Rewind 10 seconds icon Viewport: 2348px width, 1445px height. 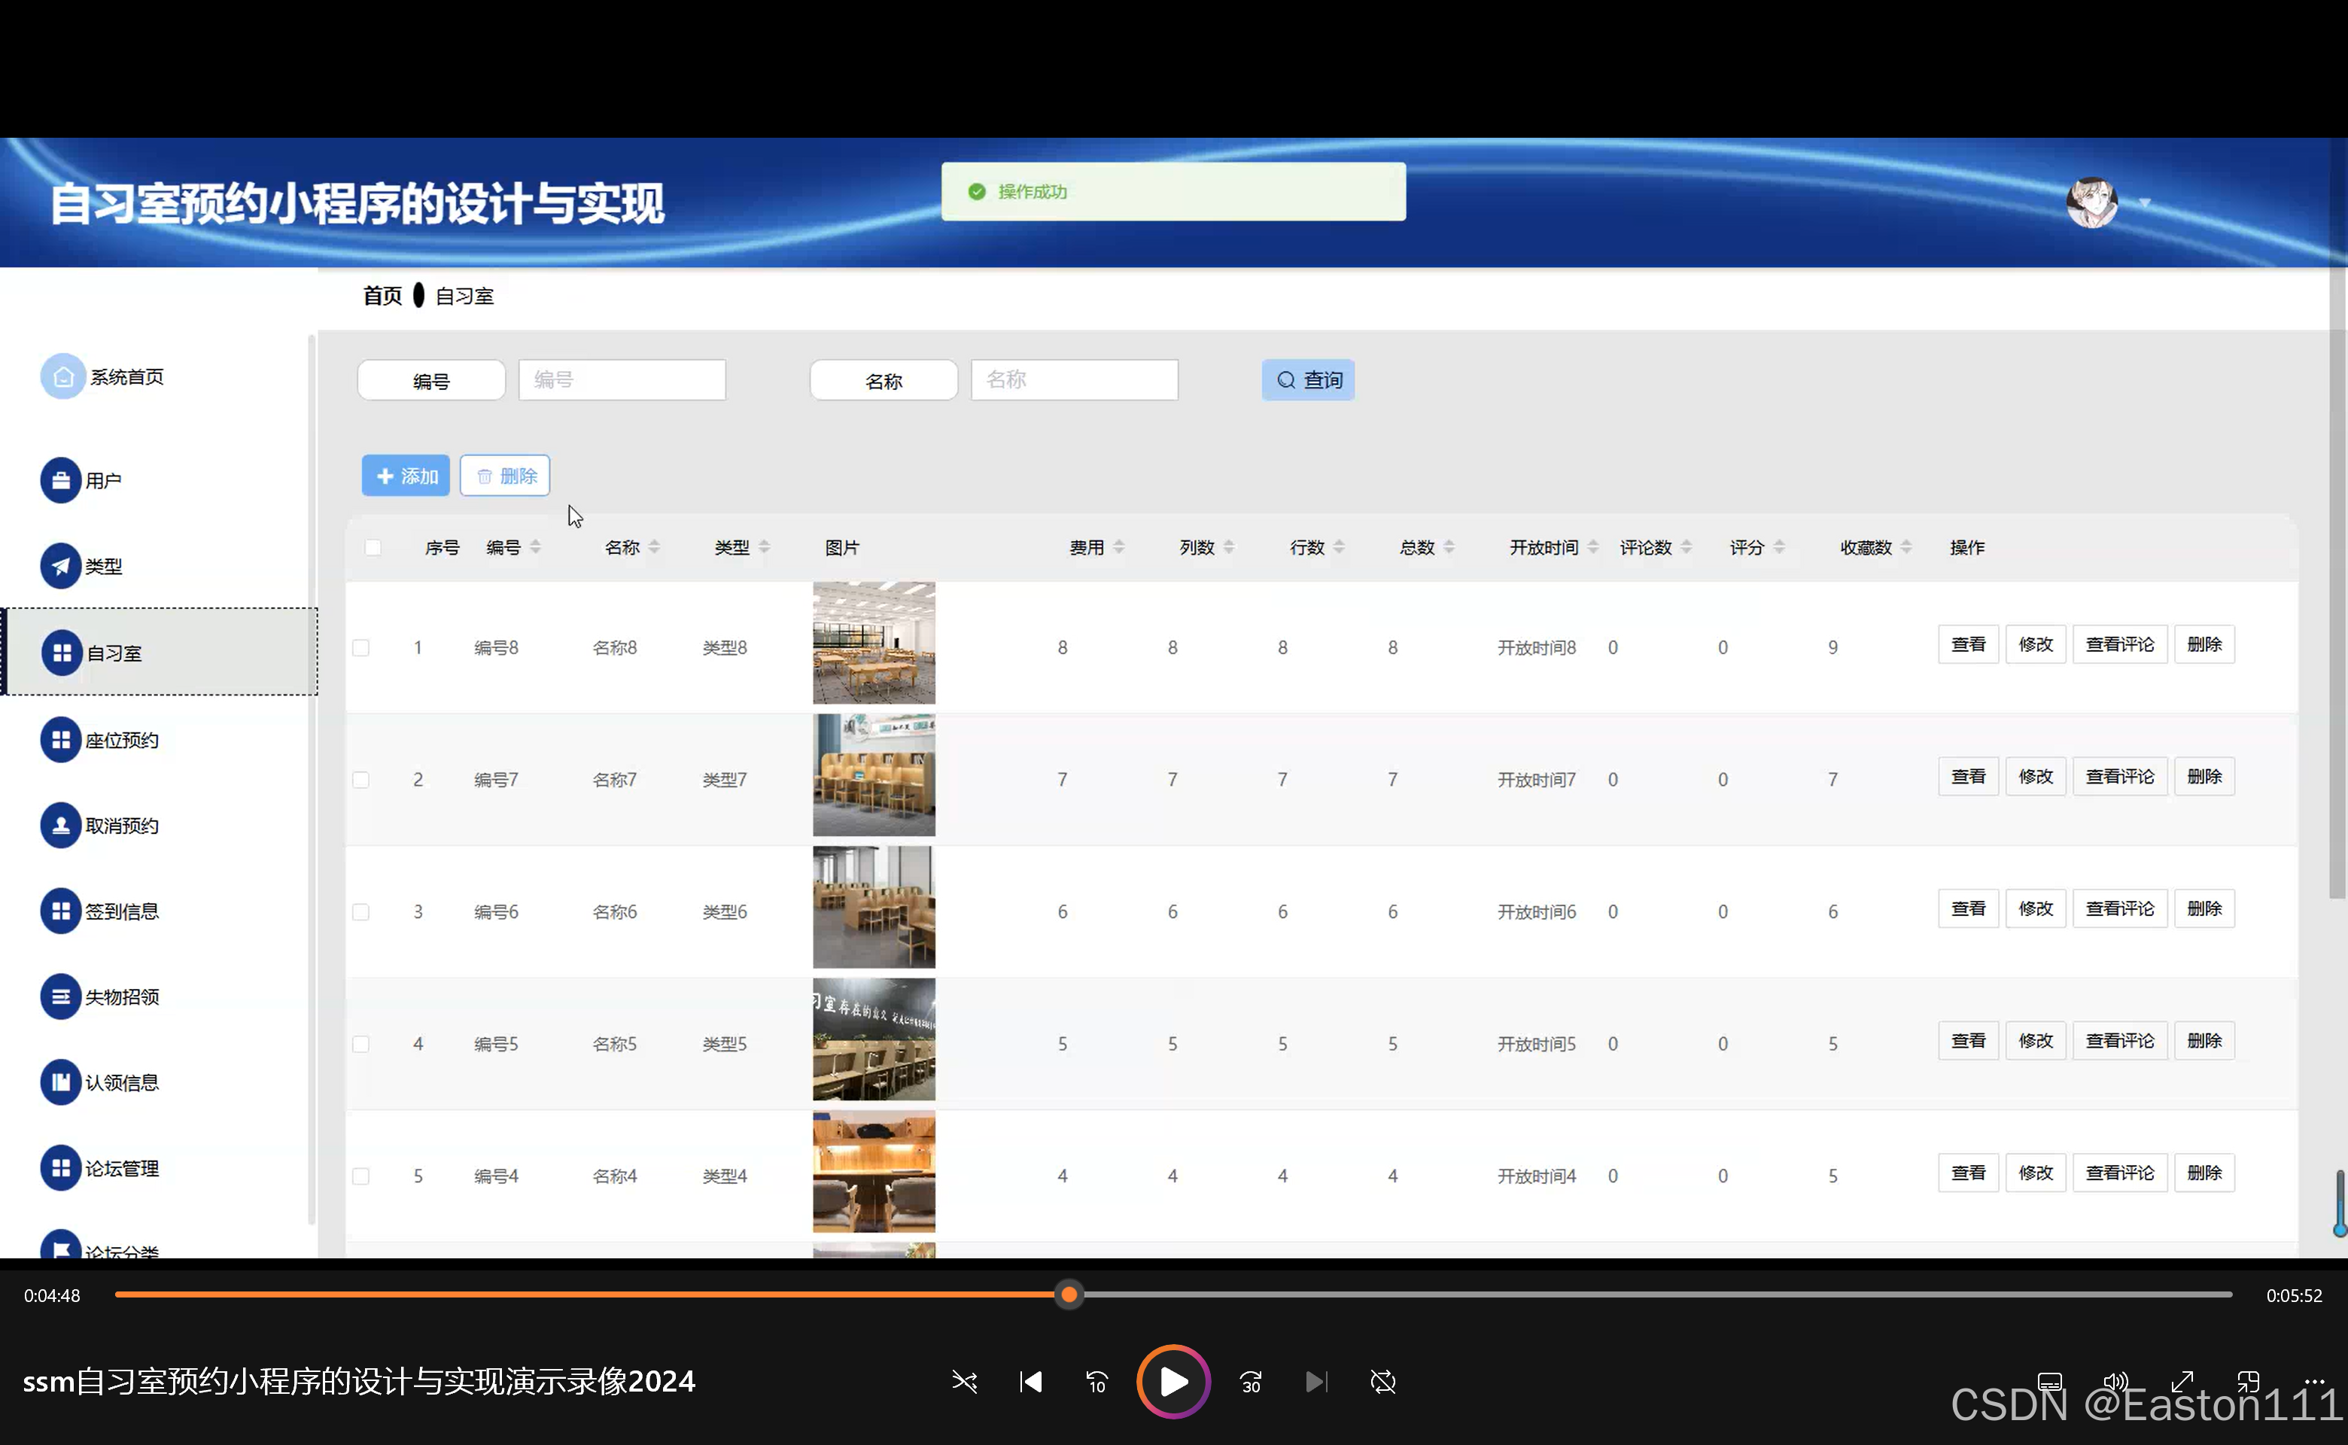1096,1382
